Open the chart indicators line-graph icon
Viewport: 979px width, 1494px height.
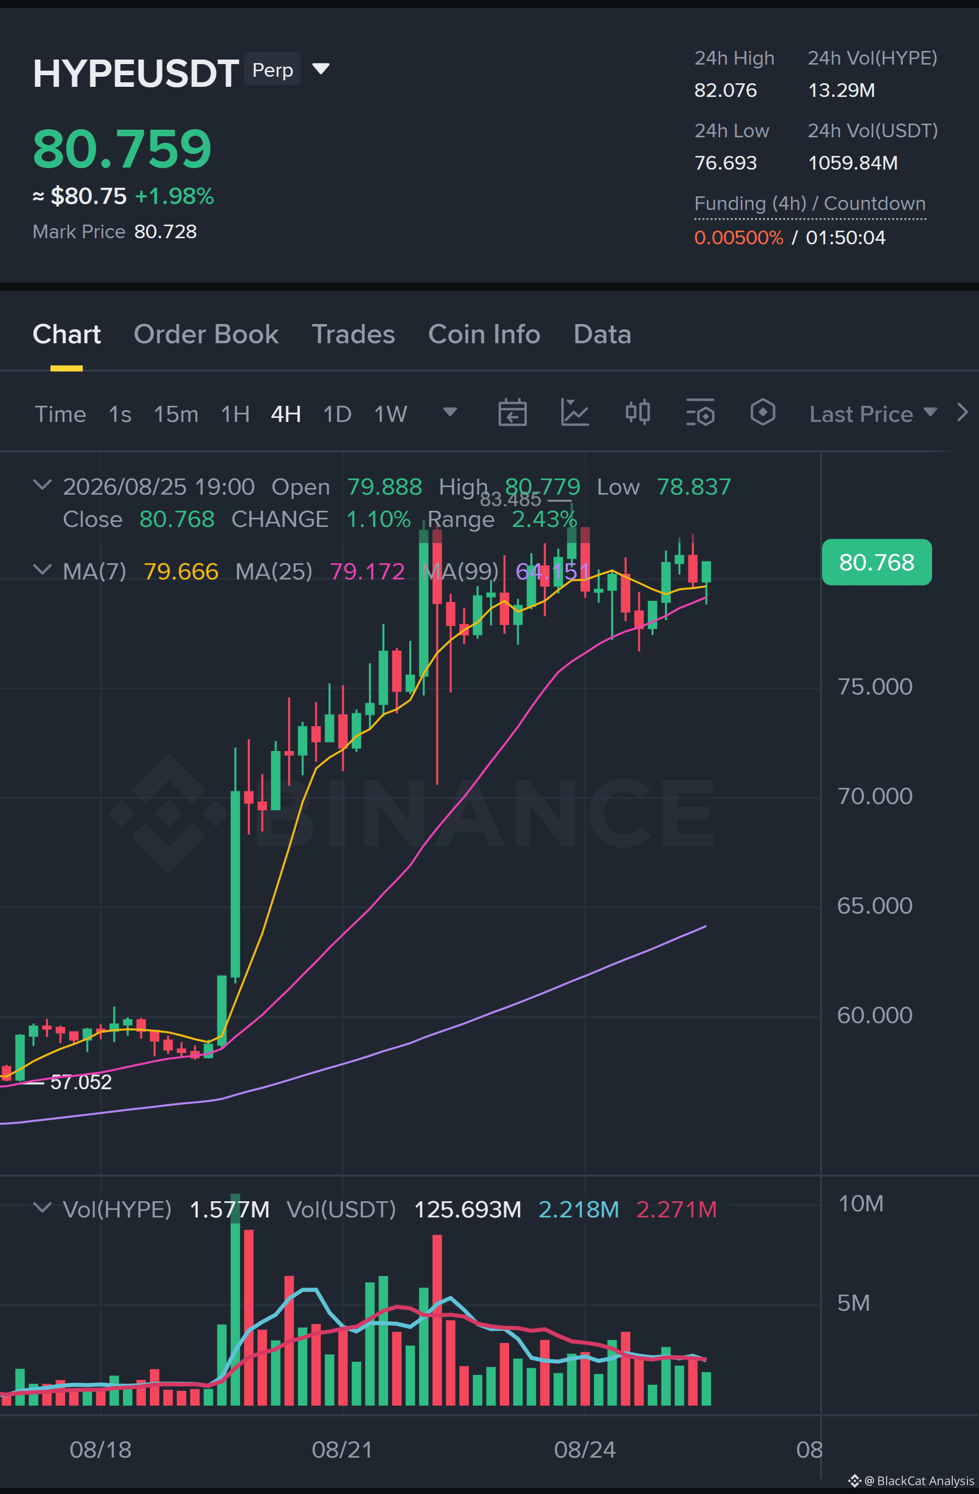(574, 413)
